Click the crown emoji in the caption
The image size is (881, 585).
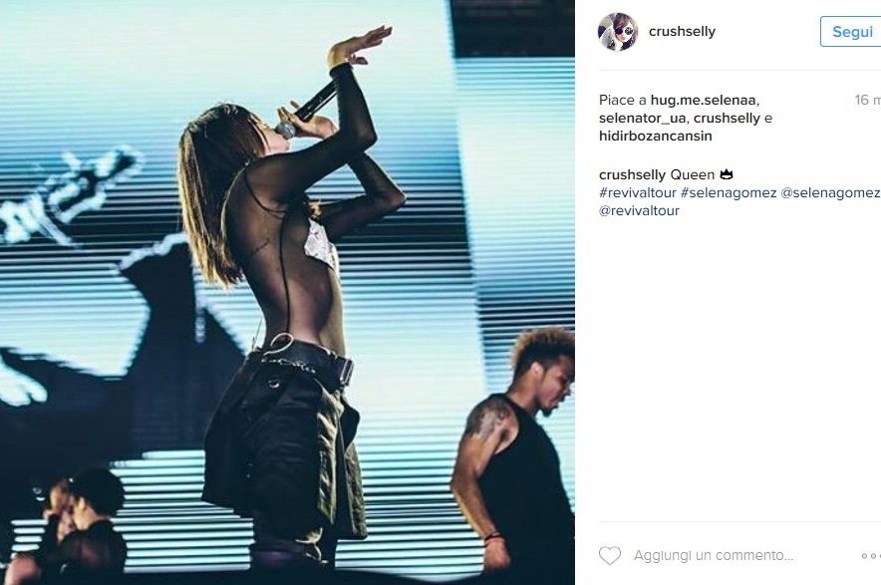[727, 174]
